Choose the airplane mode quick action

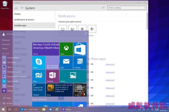pos(92,29)
